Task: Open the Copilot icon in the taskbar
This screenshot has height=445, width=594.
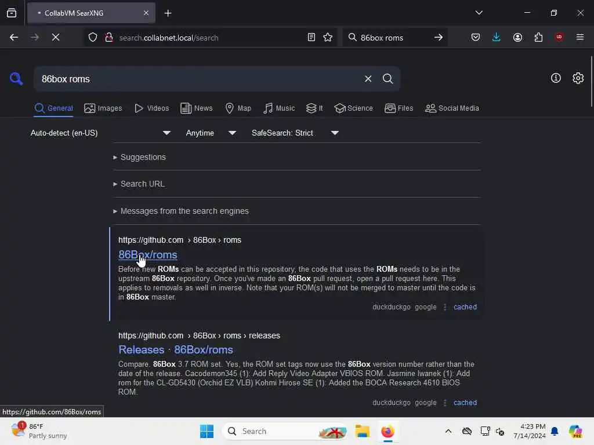Action: [575, 431]
